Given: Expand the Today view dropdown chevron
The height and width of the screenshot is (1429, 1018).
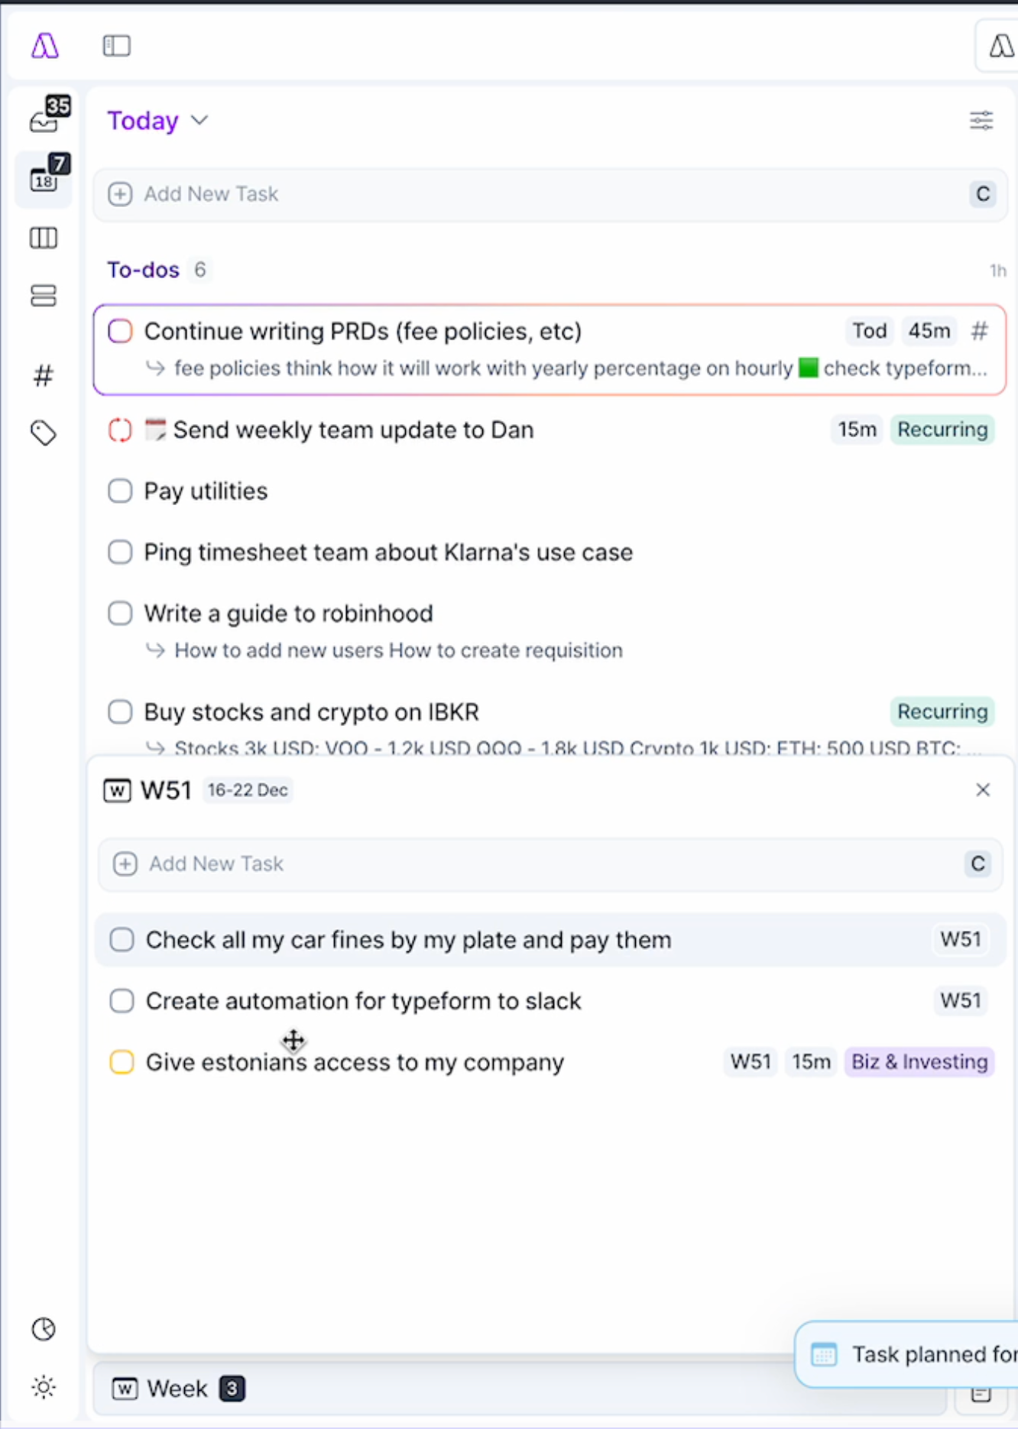Looking at the screenshot, I should [x=199, y=121].
